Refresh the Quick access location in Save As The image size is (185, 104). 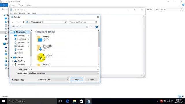[66, 22]
